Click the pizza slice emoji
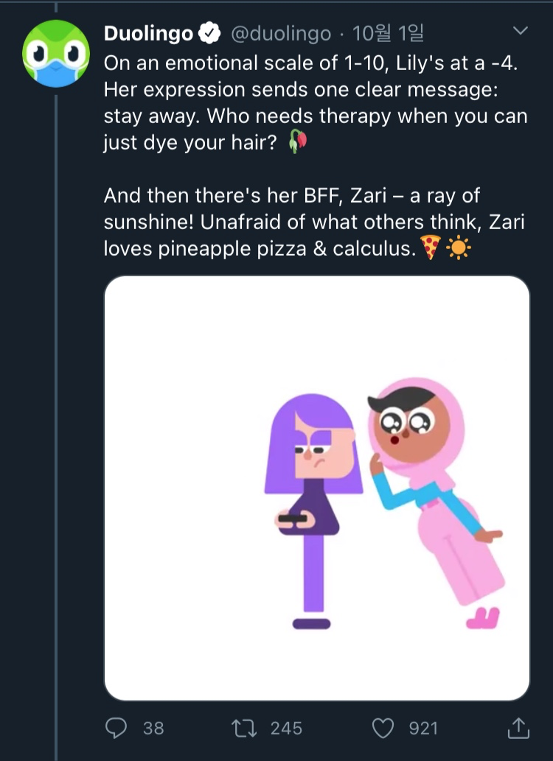 pyautogui.click(x=430, y=248)
